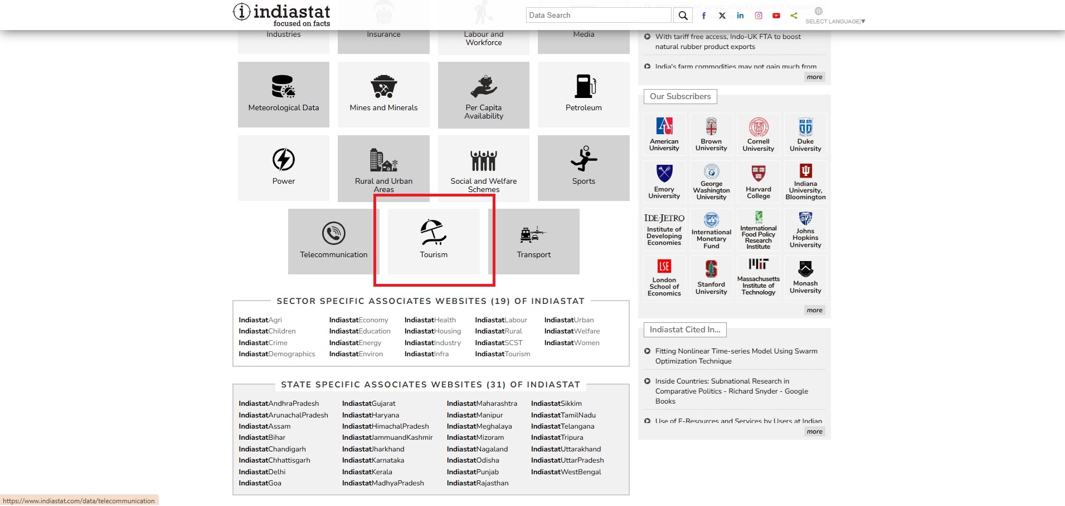Screen dimensions: 1065x506
Task: Open indiastat's Facebook page icon
Action: [704, 16]
